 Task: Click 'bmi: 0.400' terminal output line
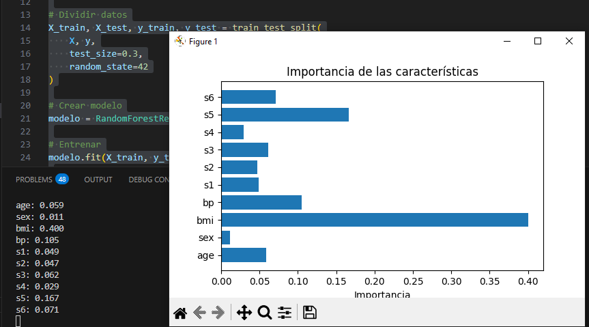point(40,229)
